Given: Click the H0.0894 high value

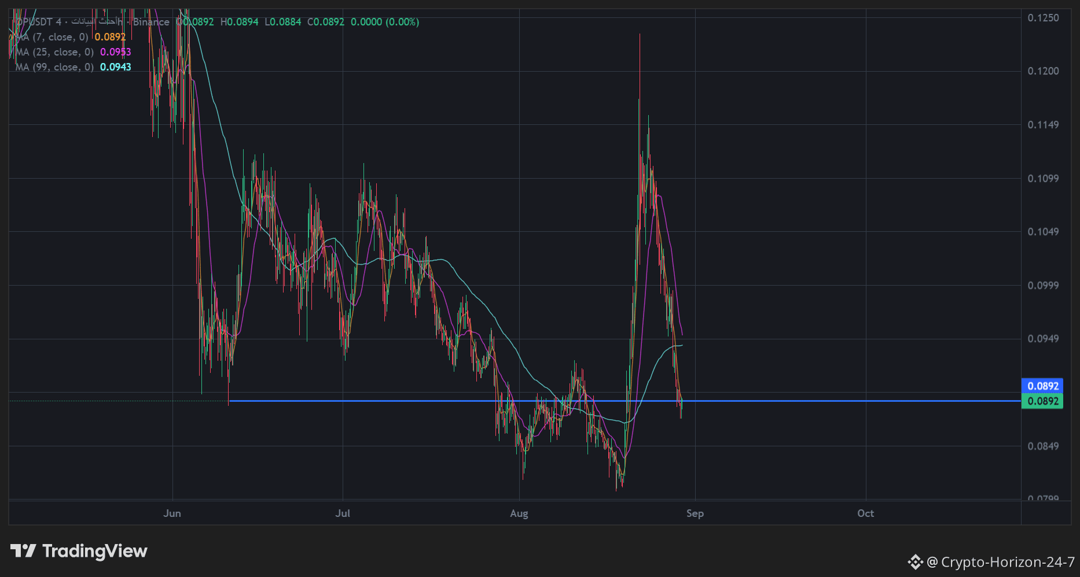Looking at the screenshot, I should (240, 22).
